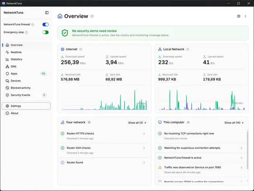The width and height of the screenshot is (254, 191).
Task: Open the Overview page in sidebar
Action: tap(26, 45)
